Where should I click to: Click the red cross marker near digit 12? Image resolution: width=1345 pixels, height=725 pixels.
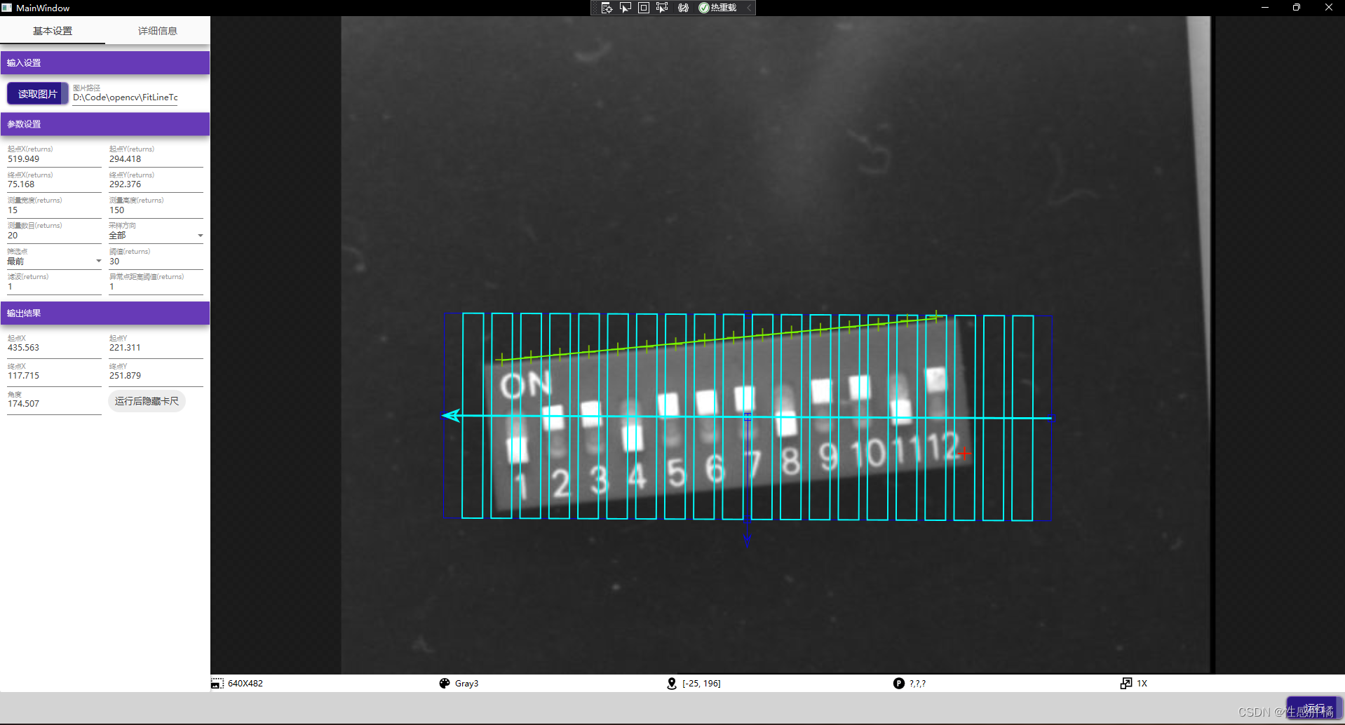coord(965,454)
